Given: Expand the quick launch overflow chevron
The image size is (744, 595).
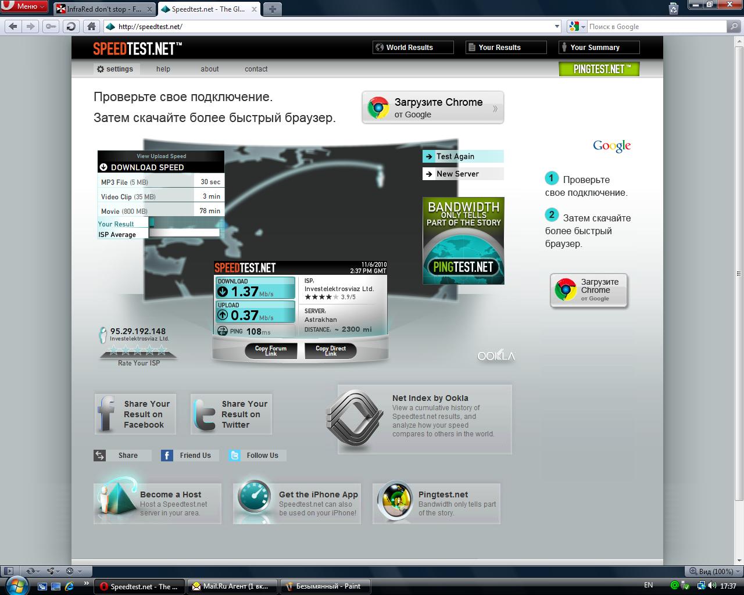Looking at the screenshot, I should pyautogui.click(x=86, y=583).
